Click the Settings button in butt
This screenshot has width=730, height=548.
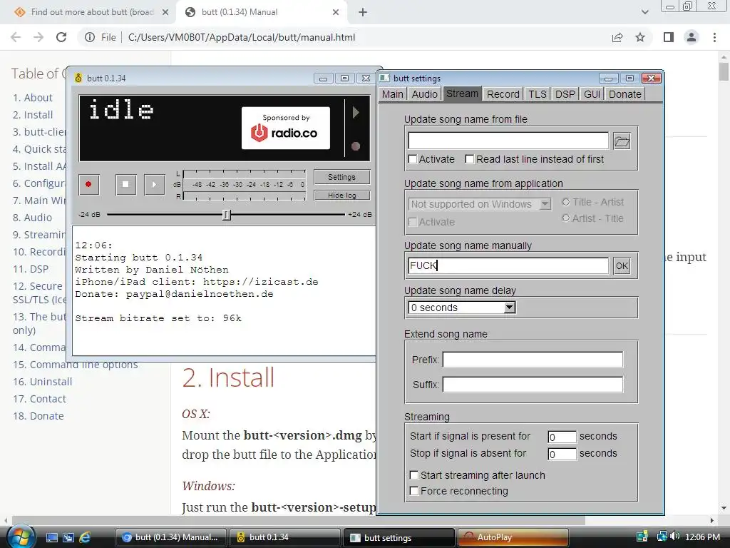[x=341, y=177]
